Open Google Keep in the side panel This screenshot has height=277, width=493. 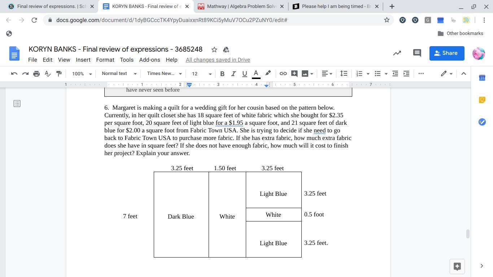click(482, 100)
